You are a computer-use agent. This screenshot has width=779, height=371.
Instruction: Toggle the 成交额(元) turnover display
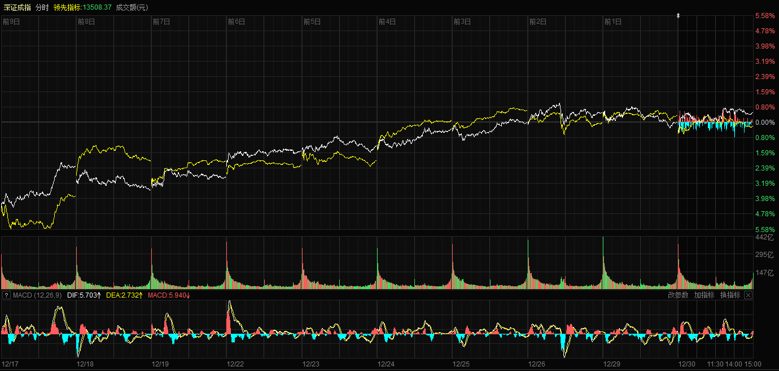coord(132,7)
